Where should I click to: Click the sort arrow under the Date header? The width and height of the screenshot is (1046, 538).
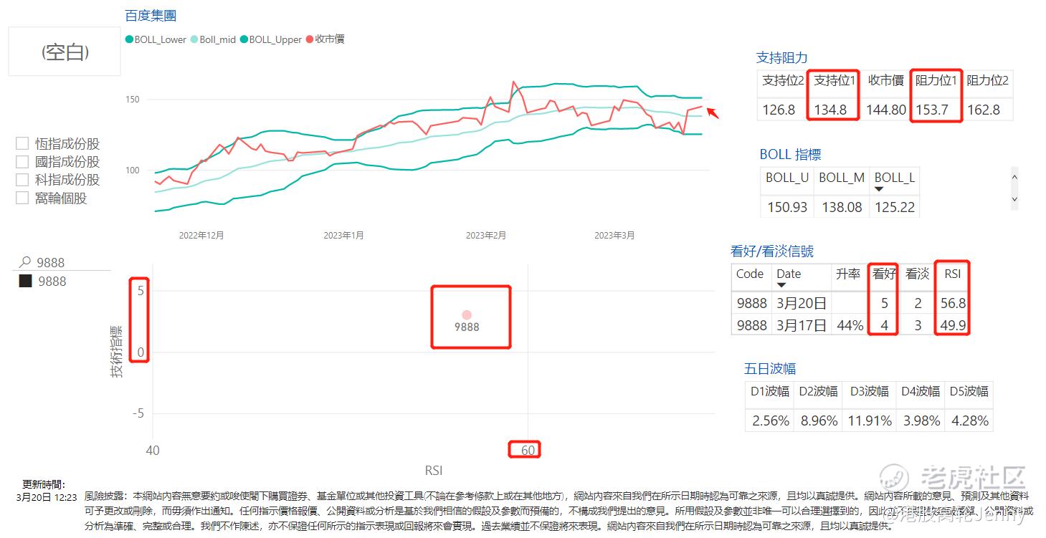[781, 285]
